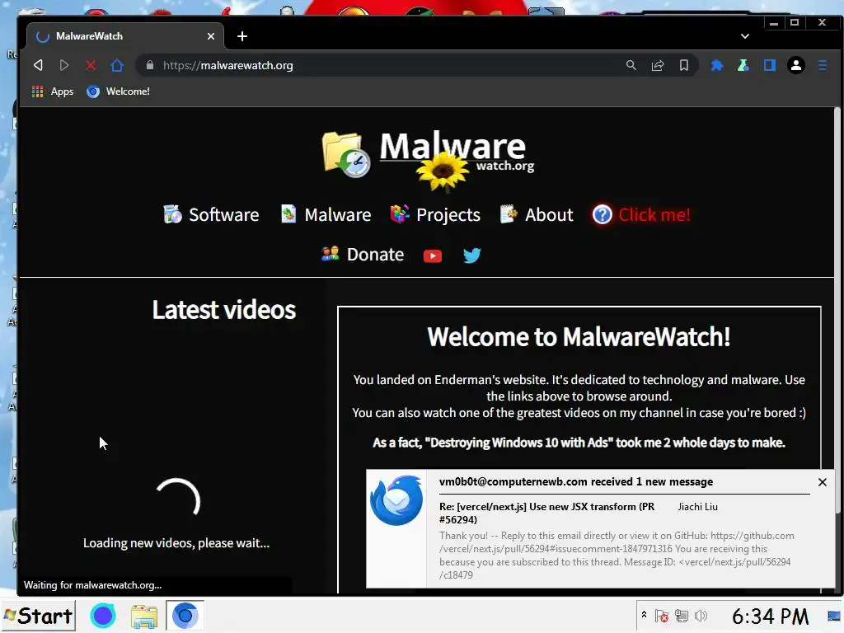The width and height of the screenshot is (844, 633).
Task: Open the Software menu item
Action: [x=211, y=215]
